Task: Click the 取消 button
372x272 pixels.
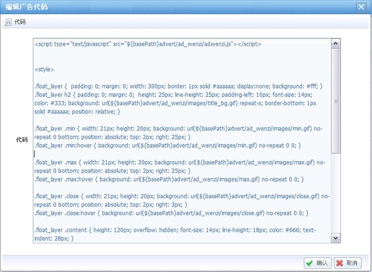Action: click(x=347, y=263)
